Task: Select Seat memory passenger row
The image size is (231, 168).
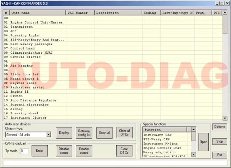Action: (x=113, y=44)
